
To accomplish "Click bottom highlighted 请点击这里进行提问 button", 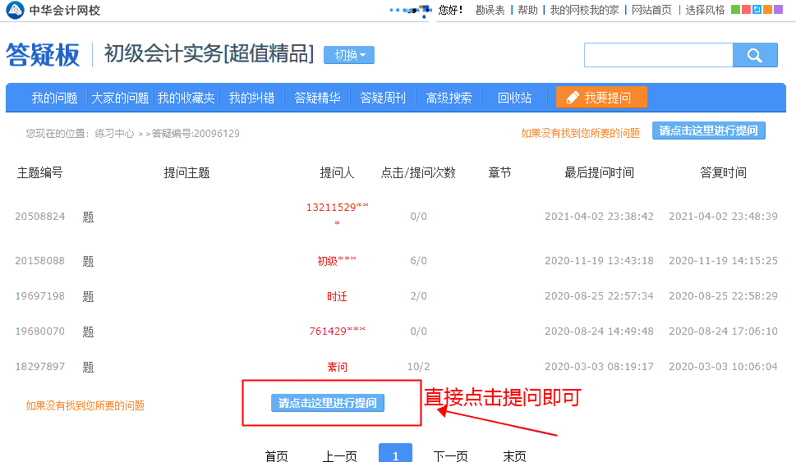I will 327,403.
